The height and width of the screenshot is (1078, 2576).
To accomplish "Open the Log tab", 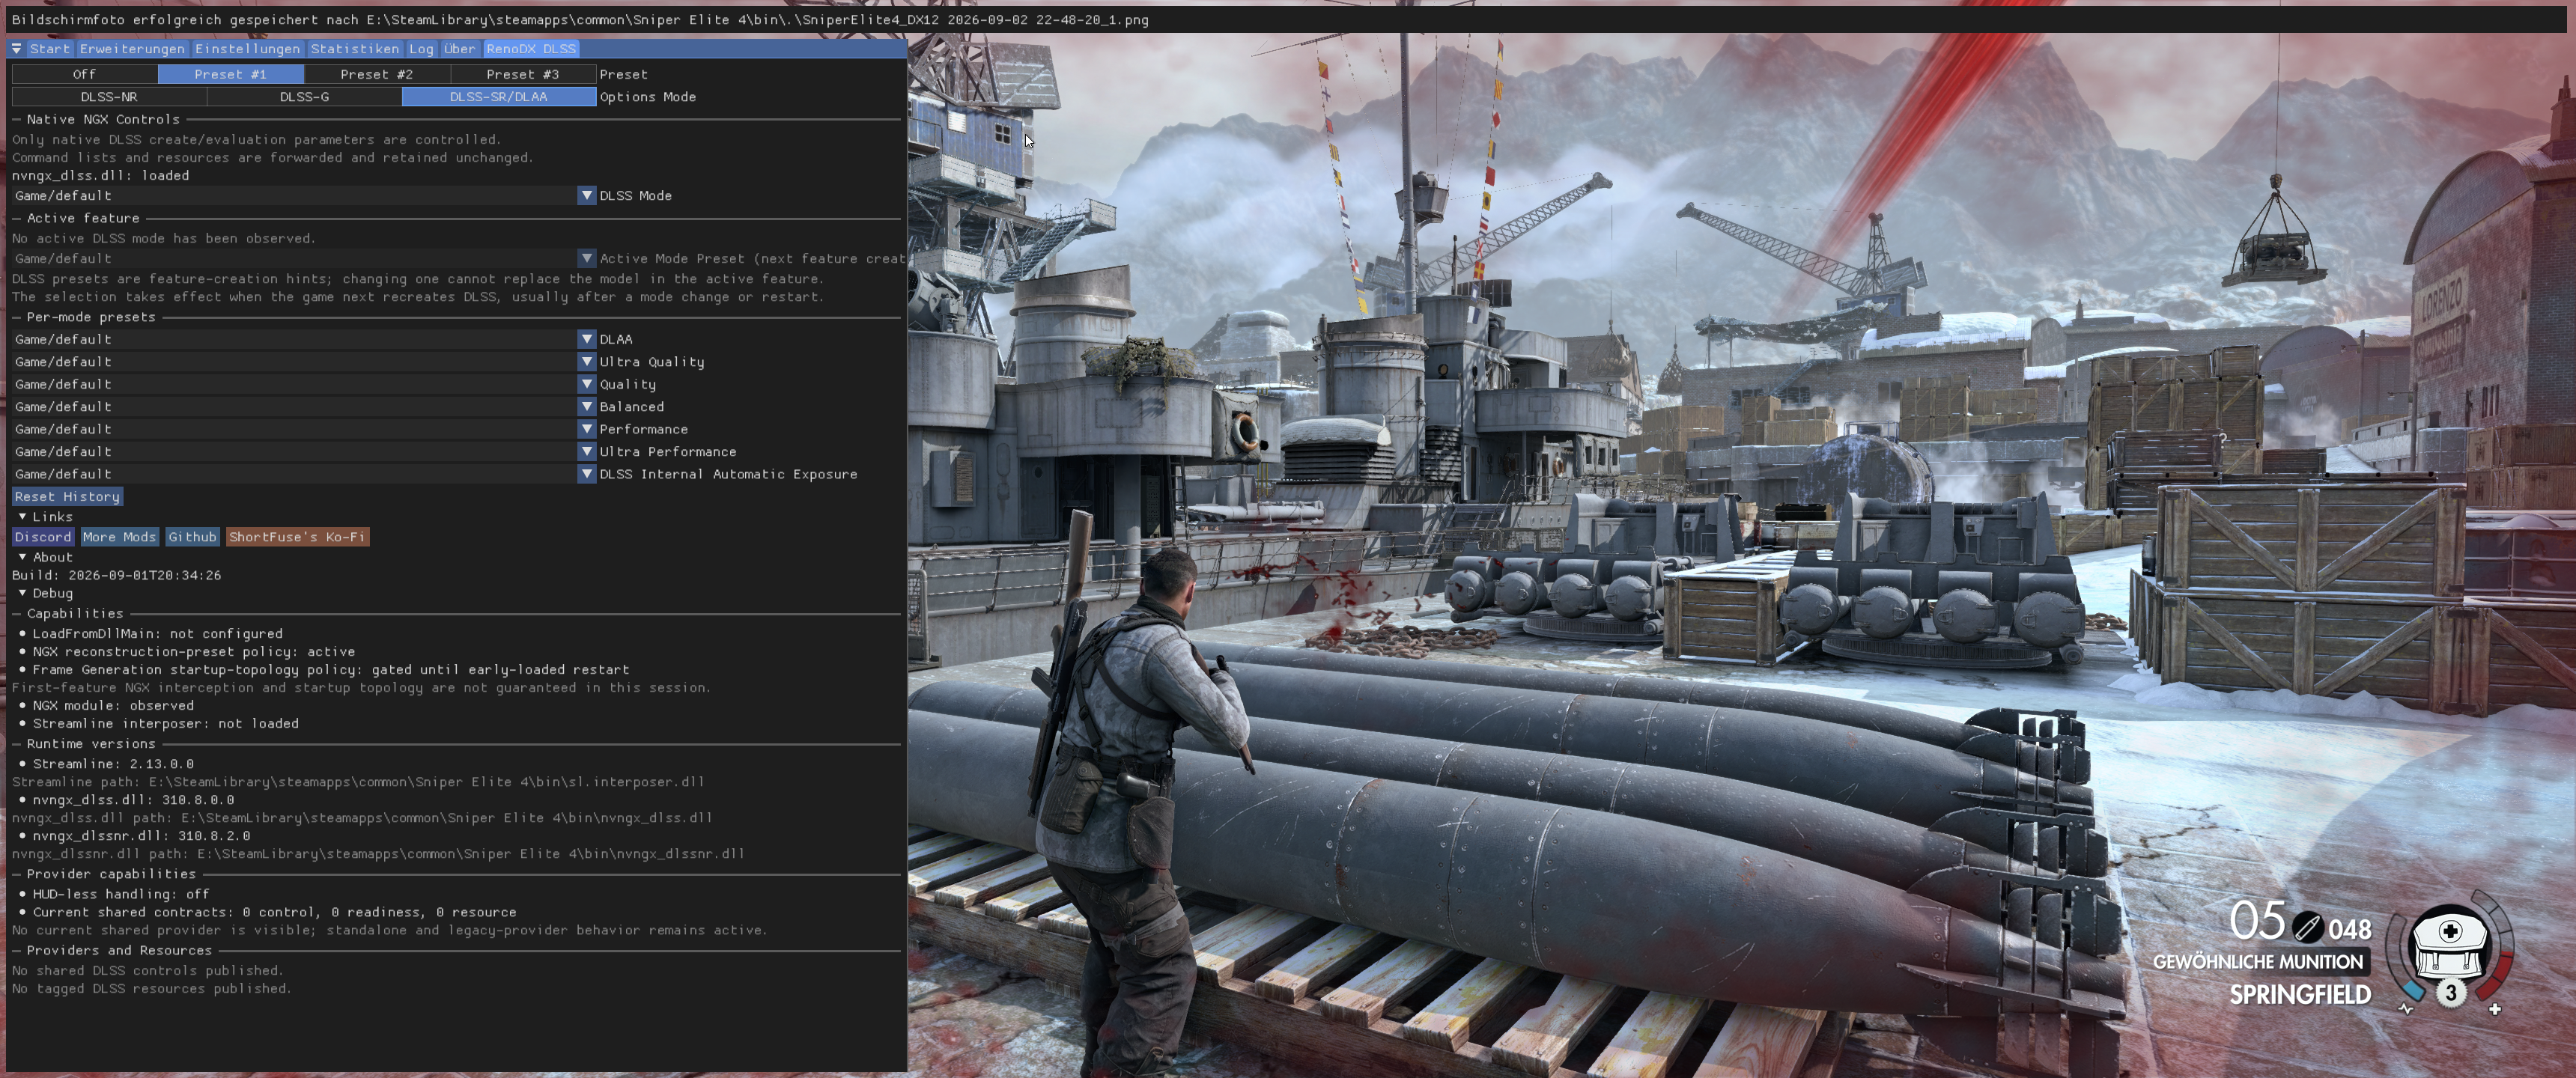I will click(421, 48).
